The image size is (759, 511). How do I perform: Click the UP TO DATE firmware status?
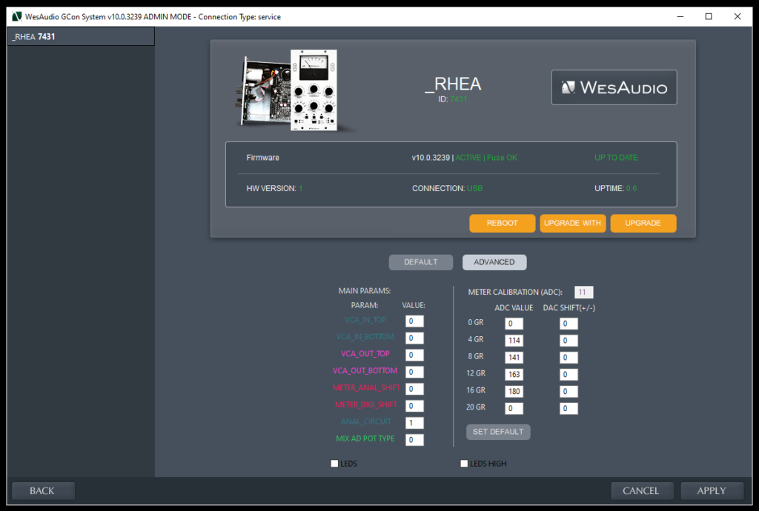point(616,158)
